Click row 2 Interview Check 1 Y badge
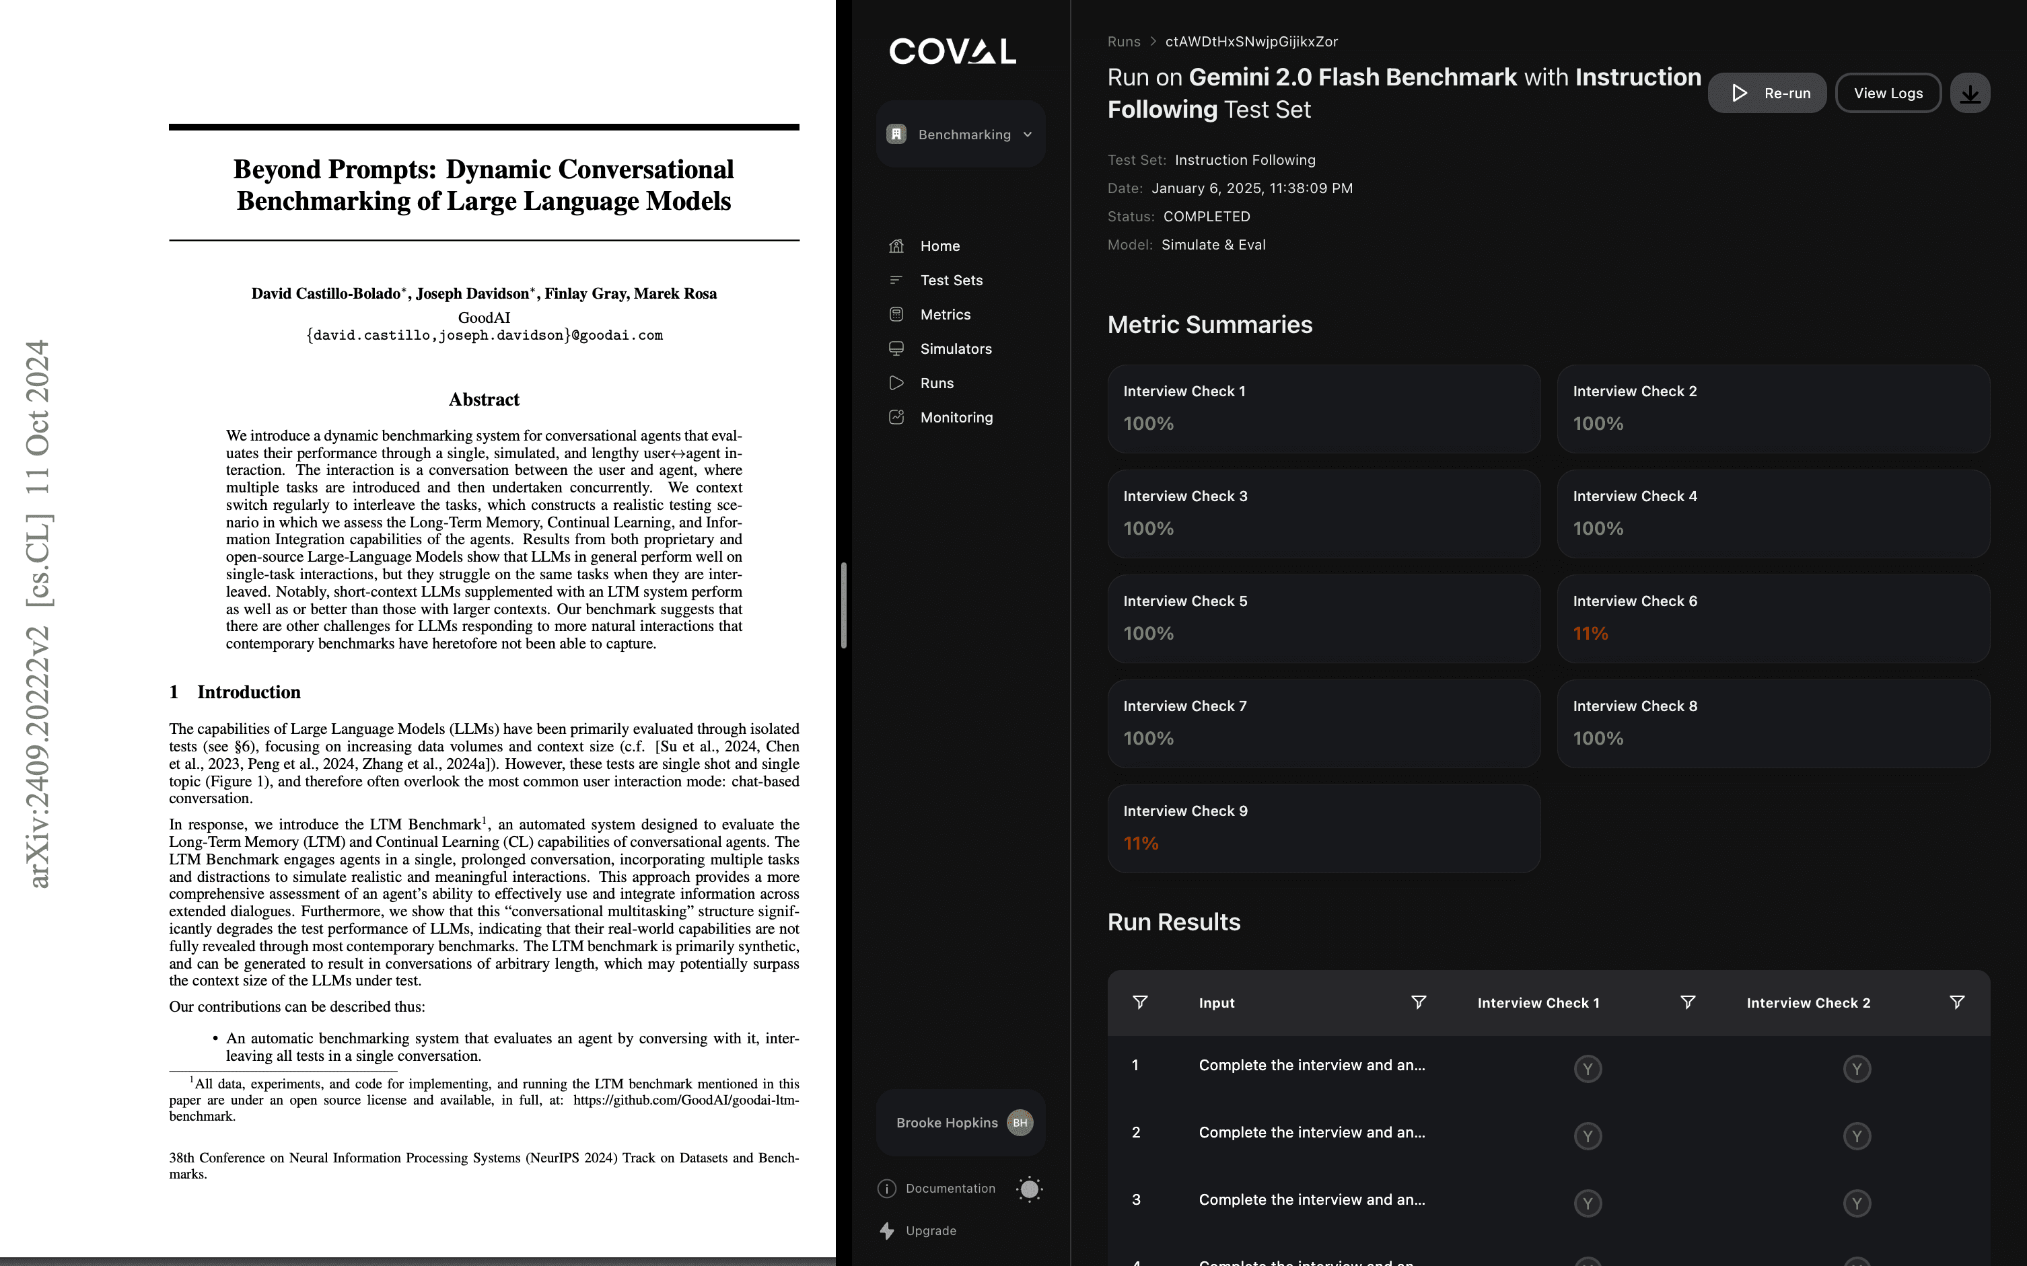Screen dimensions: 2027x1266 pyautogui.click(x=1588, y=1135)
